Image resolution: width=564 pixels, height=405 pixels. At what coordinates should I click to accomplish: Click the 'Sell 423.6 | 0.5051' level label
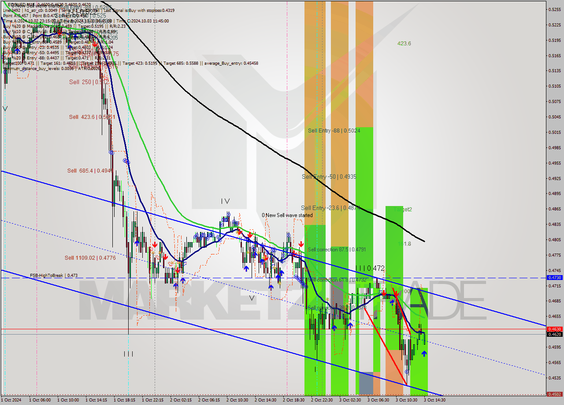click(92, 117)
